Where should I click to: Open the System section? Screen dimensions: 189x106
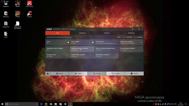pos(134,74)
